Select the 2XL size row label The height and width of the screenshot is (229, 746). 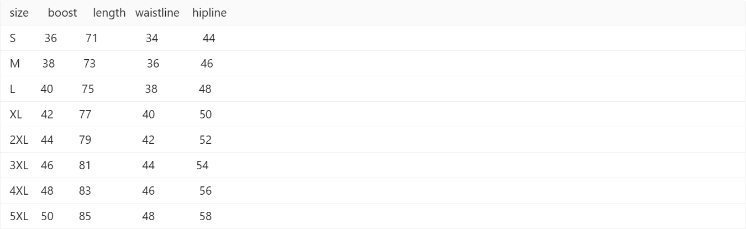(19, 140)
